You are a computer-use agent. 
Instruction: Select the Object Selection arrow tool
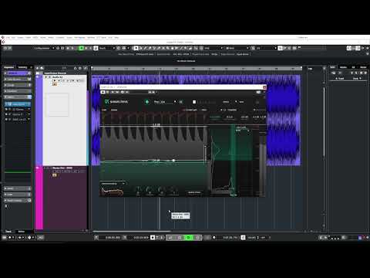pos(136,48)
